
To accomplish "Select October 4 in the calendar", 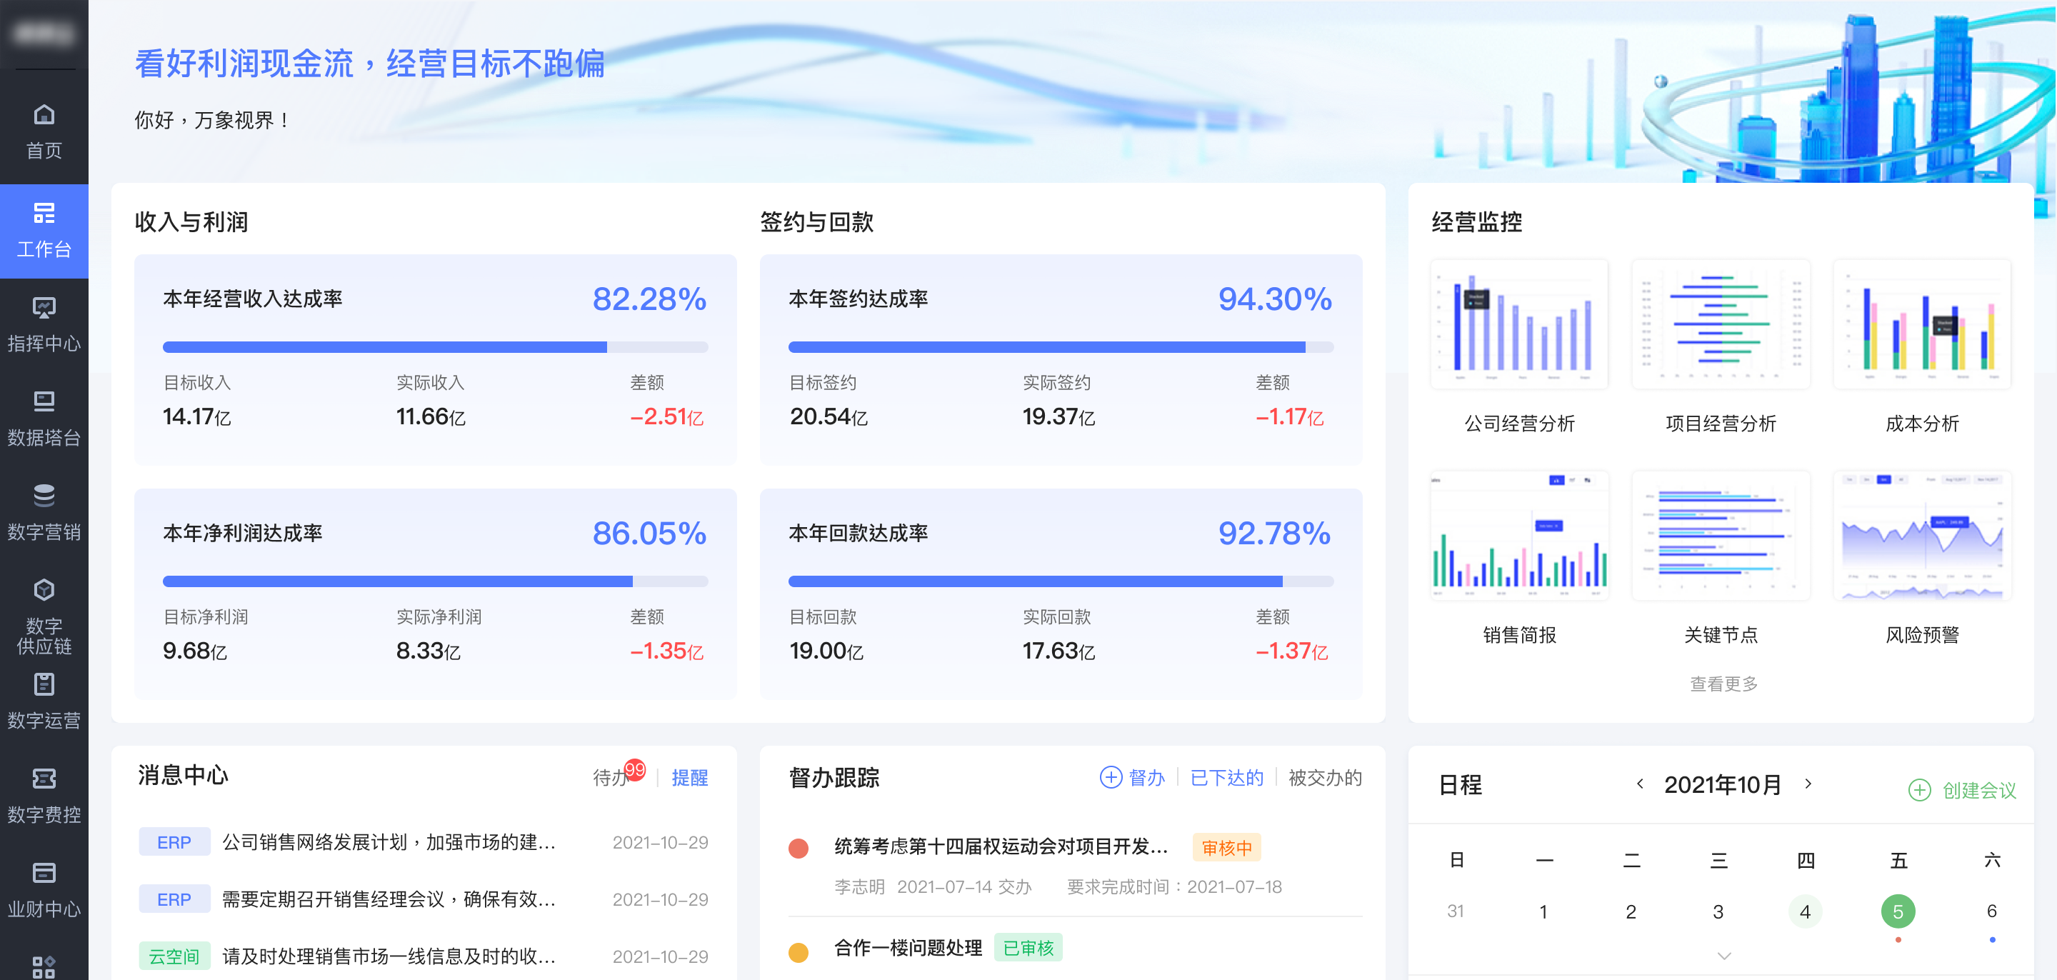I will point(1805,911).
